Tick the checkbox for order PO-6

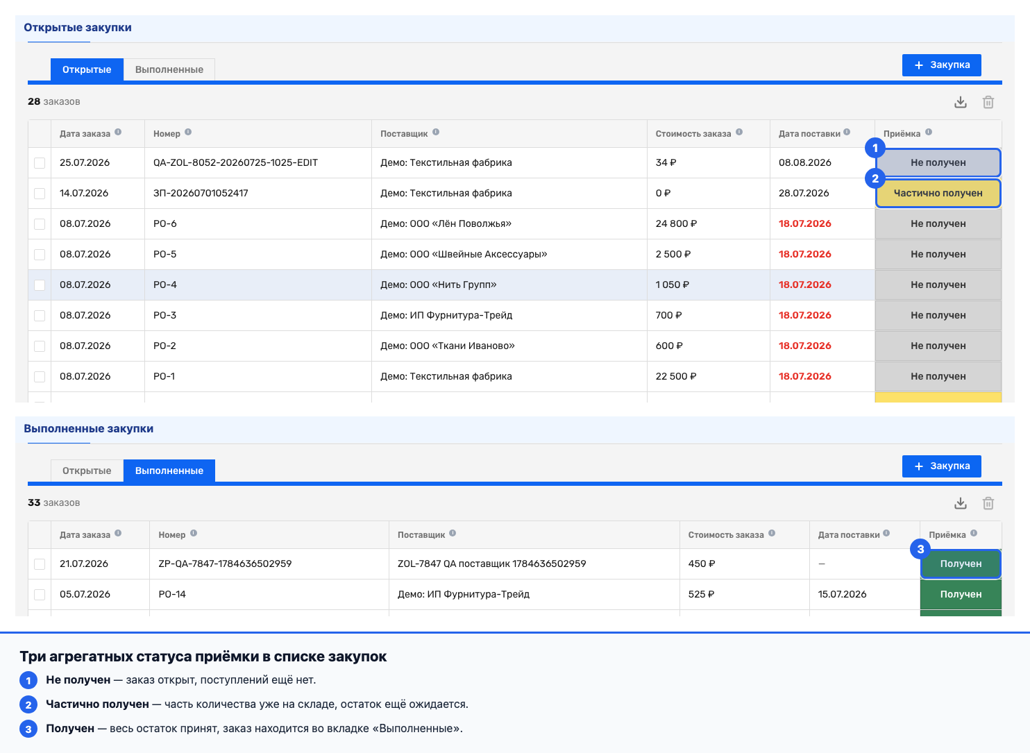[x=40, y=224]
